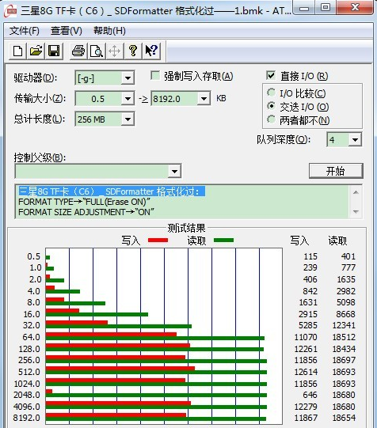Click the four-arrow move toolbar icon
Image resolution: width=377 pixels, height=428 pixels.
click(x=115, y=51)
